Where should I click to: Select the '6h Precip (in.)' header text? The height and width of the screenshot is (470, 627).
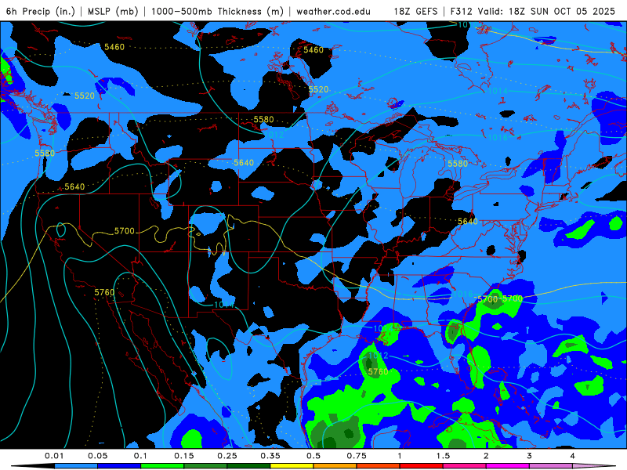pyautogui.click(x=41, y=12)
